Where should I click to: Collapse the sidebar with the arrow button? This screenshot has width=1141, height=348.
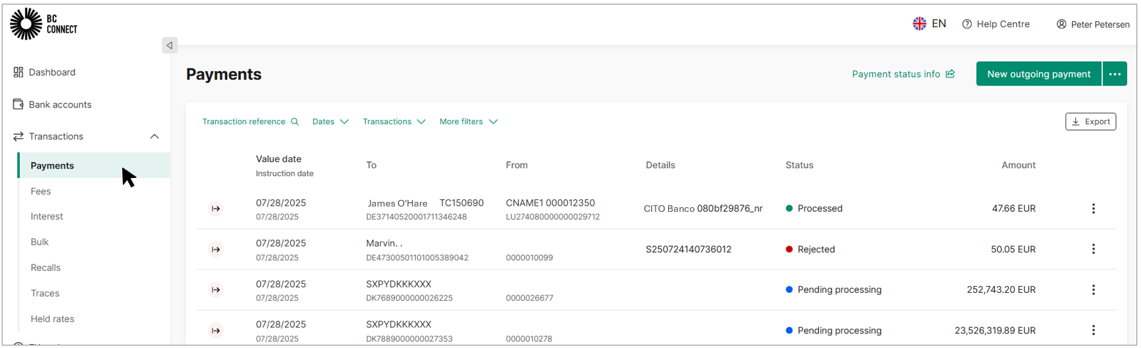169,45
